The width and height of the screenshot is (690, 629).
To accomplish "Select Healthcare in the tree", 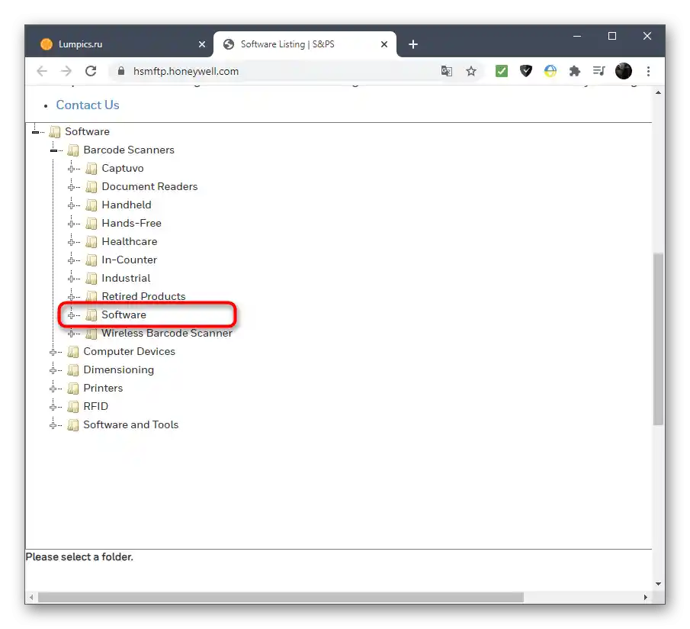I will point(130,241).
